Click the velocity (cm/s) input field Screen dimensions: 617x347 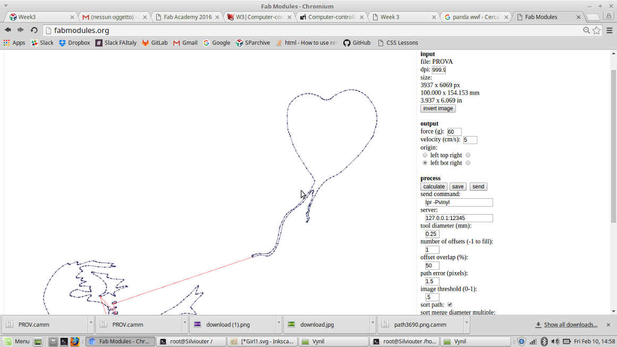pos(470,140)
